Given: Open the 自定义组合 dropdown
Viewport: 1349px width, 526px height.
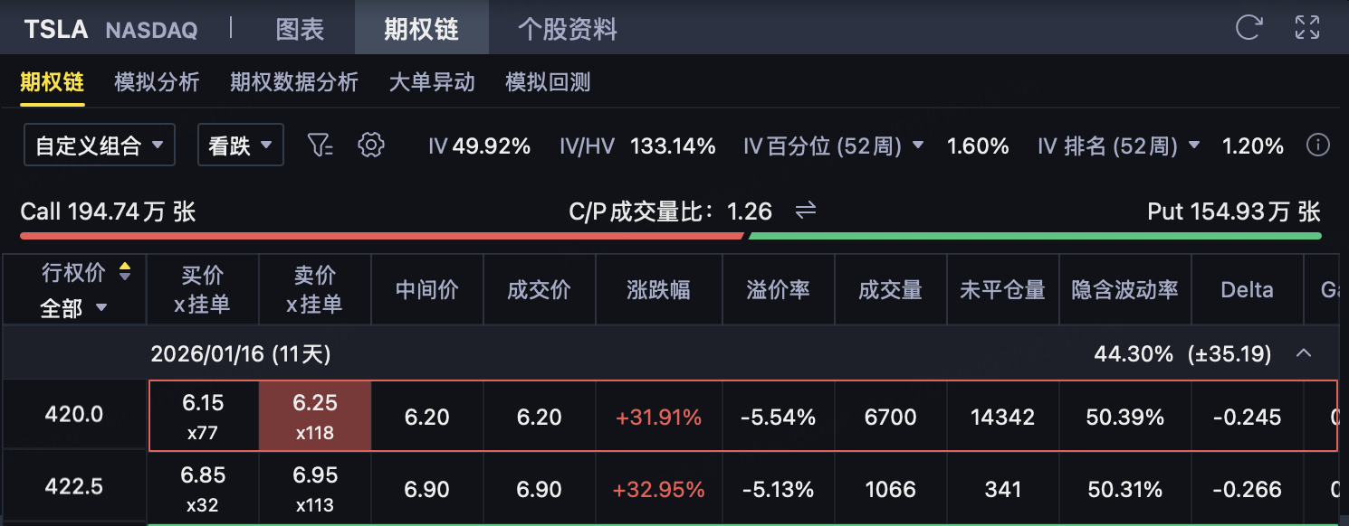Looking at the screenshot, I should [x=100, y=146].
